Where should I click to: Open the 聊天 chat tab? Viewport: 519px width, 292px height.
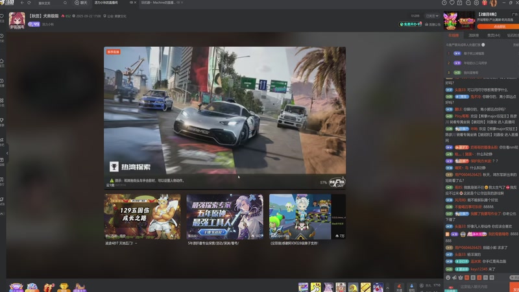pos(81,3)
